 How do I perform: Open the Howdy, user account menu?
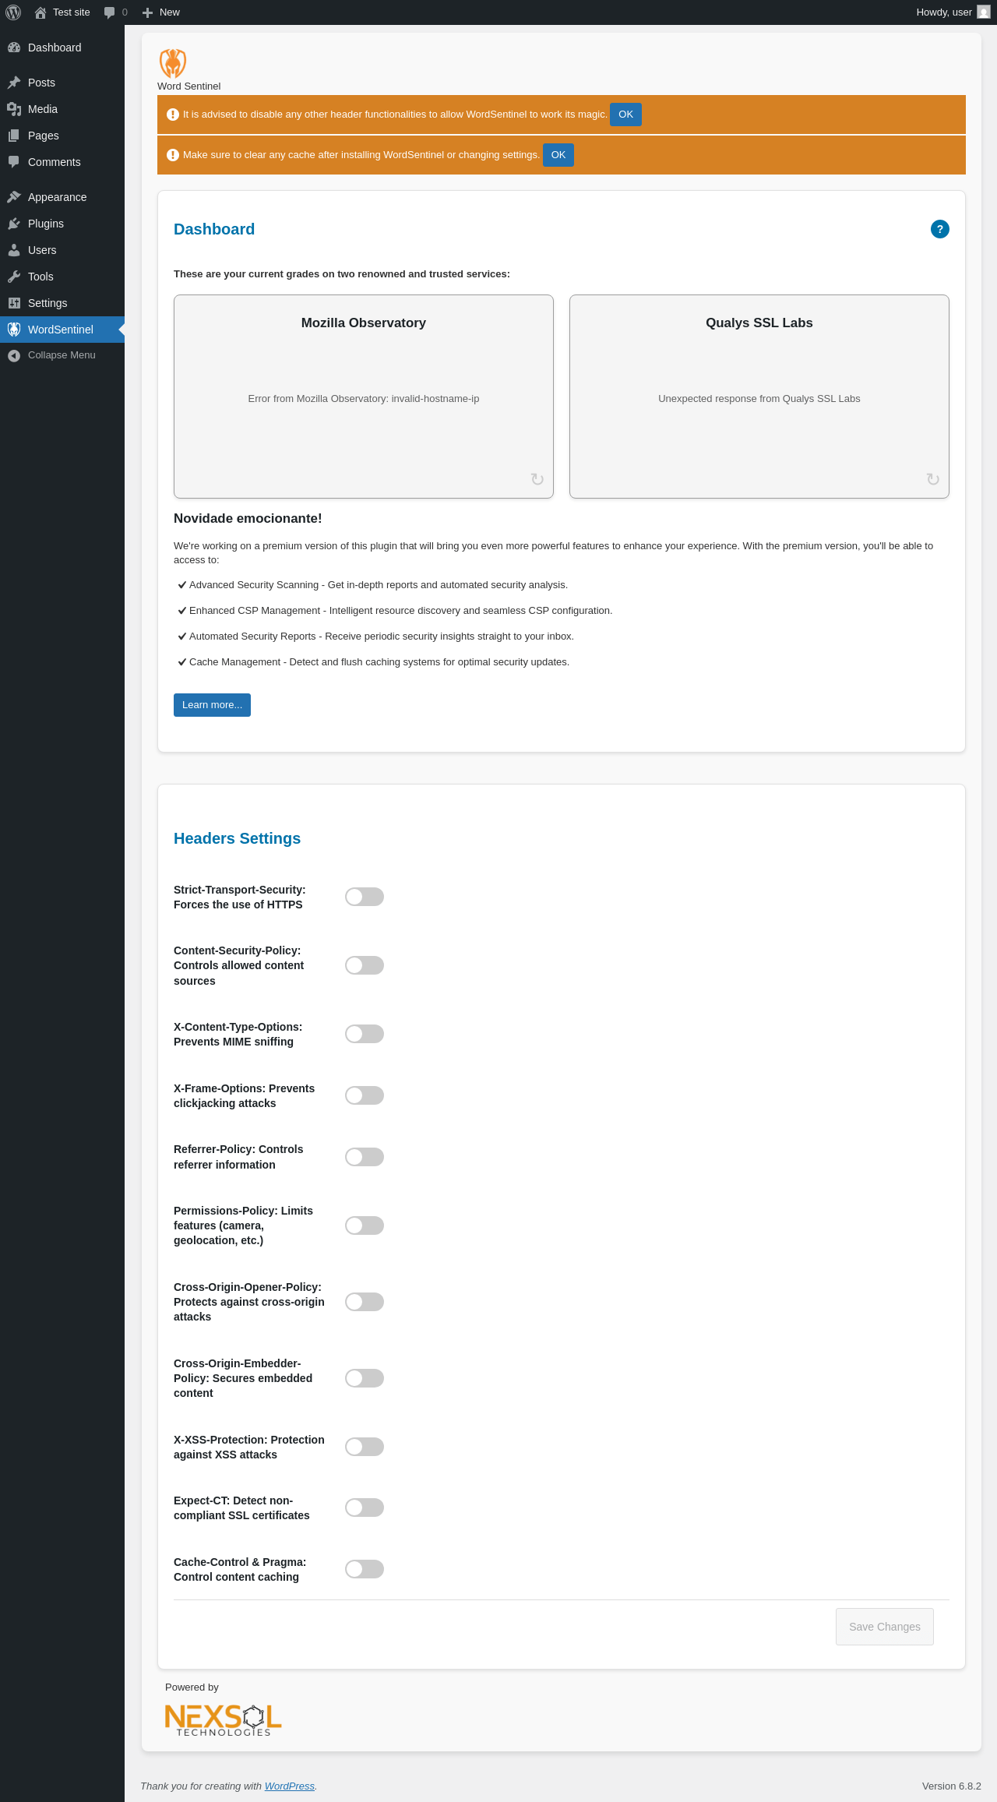(x=953, y=12)
